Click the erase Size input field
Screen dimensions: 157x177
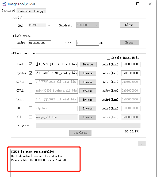coord(87,43)
